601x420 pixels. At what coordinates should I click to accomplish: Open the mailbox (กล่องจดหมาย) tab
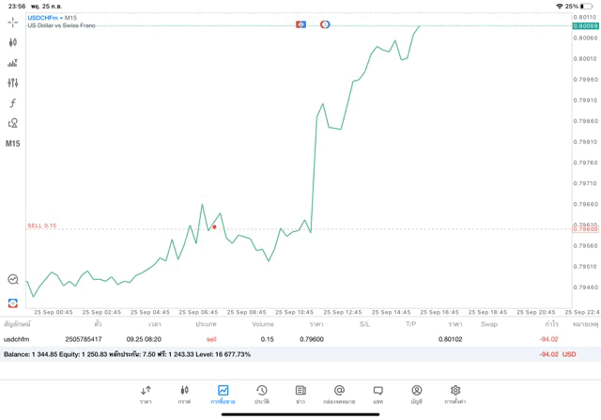point(339,394)
